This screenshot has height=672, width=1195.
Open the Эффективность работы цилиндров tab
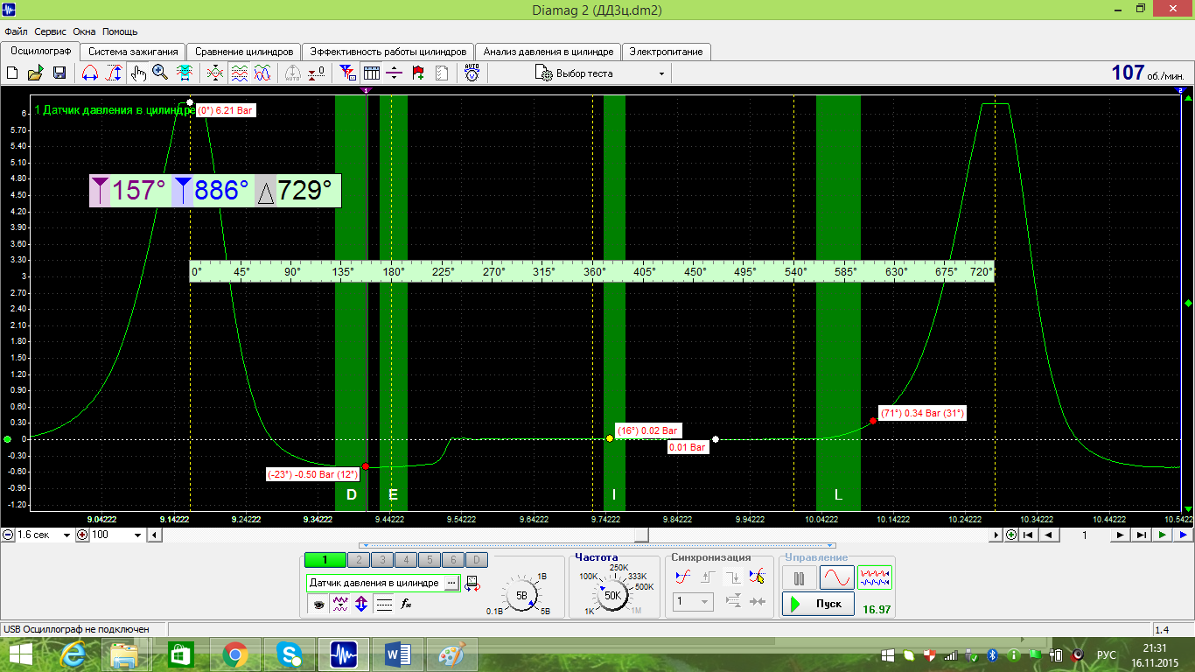(389, 52)
